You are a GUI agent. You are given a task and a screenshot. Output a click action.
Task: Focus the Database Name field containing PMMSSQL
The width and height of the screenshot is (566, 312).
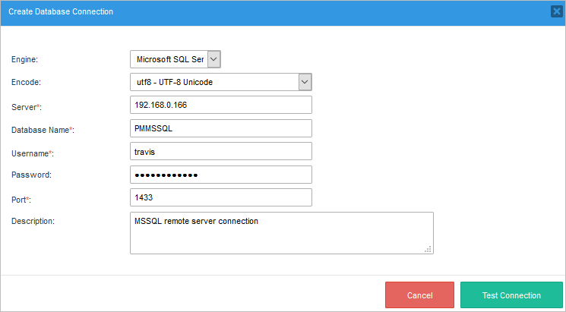(x=221, y=128)
